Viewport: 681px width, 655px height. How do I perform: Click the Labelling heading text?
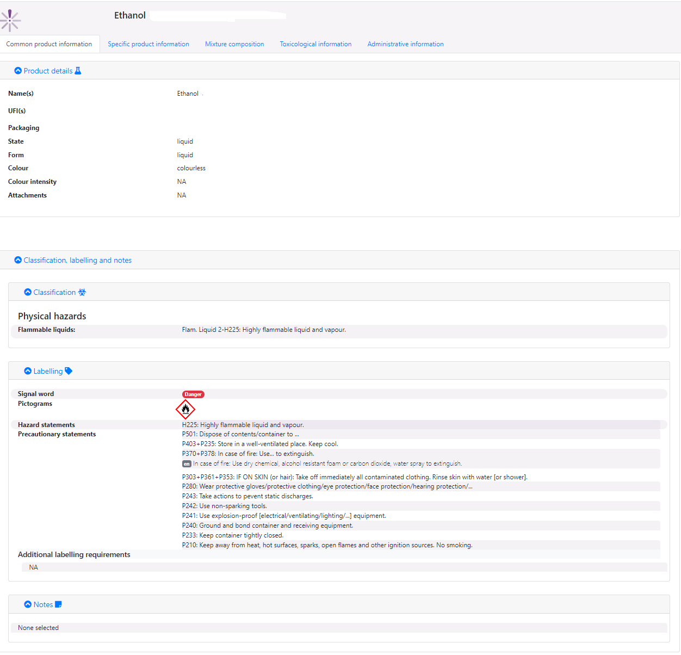pyautogui.click(x=48, y=371)
